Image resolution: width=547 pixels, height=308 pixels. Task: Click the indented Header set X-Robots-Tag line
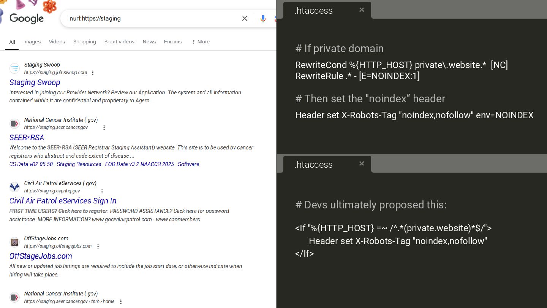(x=398, y=241)
